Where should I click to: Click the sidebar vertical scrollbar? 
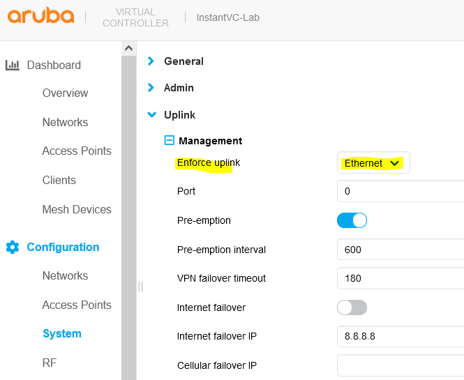tap(128, 209)
